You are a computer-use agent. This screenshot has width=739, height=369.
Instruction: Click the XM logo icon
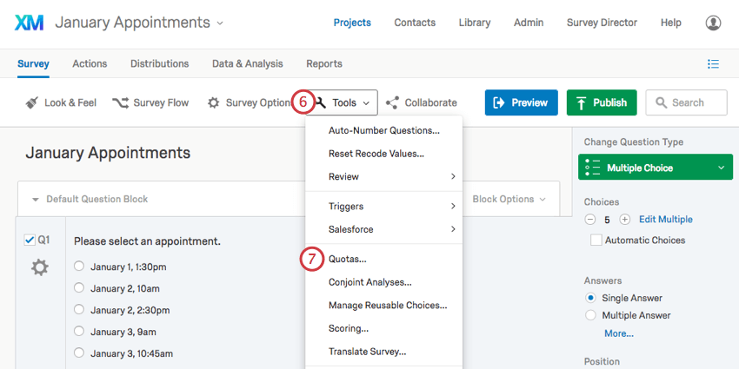tap(30, 23)
